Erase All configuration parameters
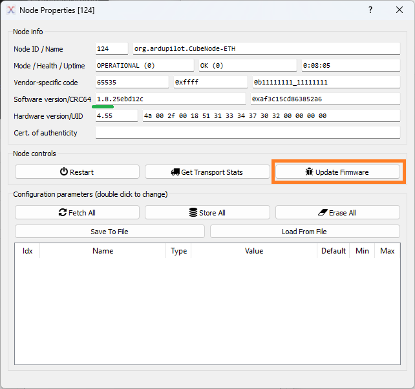 (337, 212)
